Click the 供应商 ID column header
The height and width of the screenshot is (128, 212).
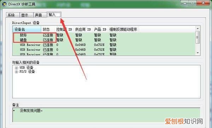tap(83, 29)
